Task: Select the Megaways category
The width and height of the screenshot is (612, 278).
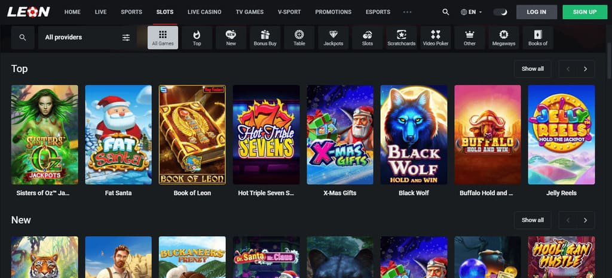Action: tap(503, 38)
